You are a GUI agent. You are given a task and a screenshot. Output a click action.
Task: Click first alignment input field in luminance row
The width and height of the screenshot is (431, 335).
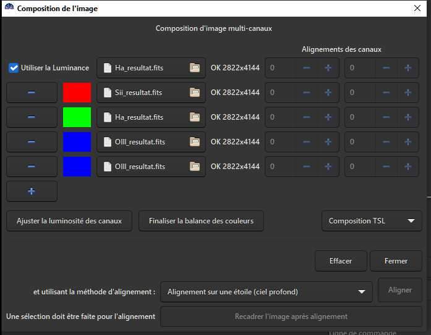click(x=281, y=68)
